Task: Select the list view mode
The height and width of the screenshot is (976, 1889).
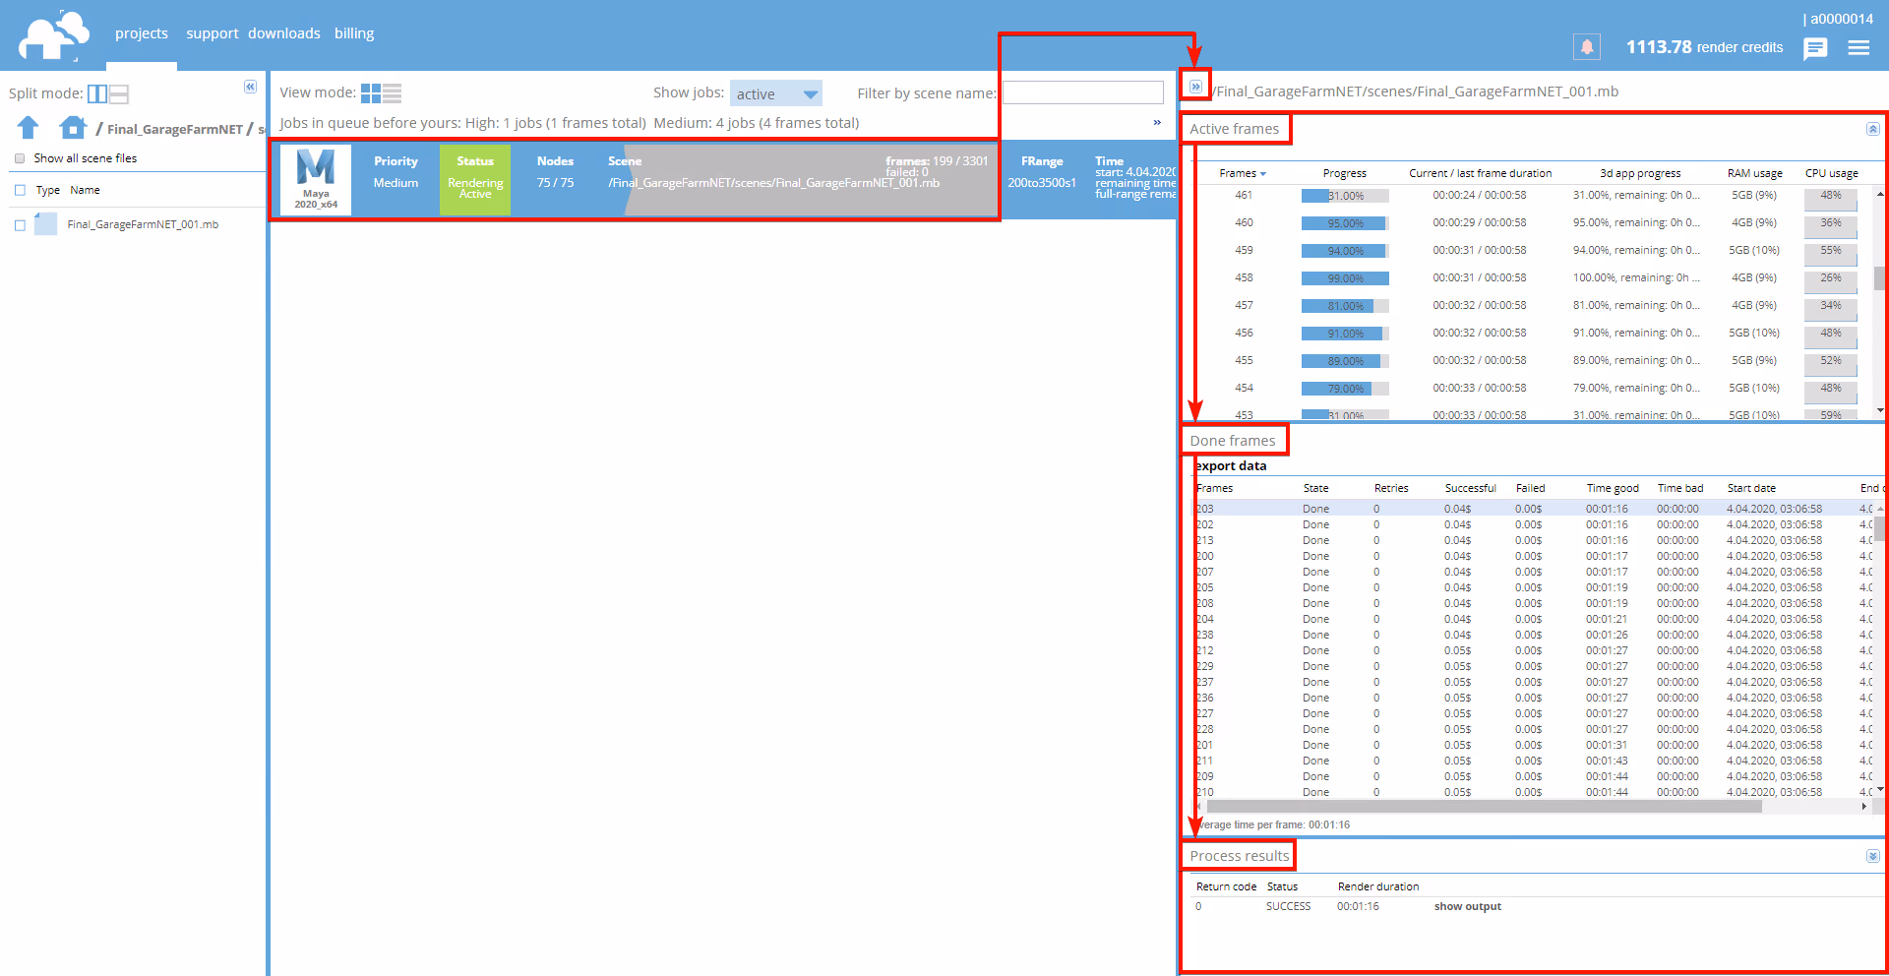Action: pyautogui.click(x=392, y=93)
